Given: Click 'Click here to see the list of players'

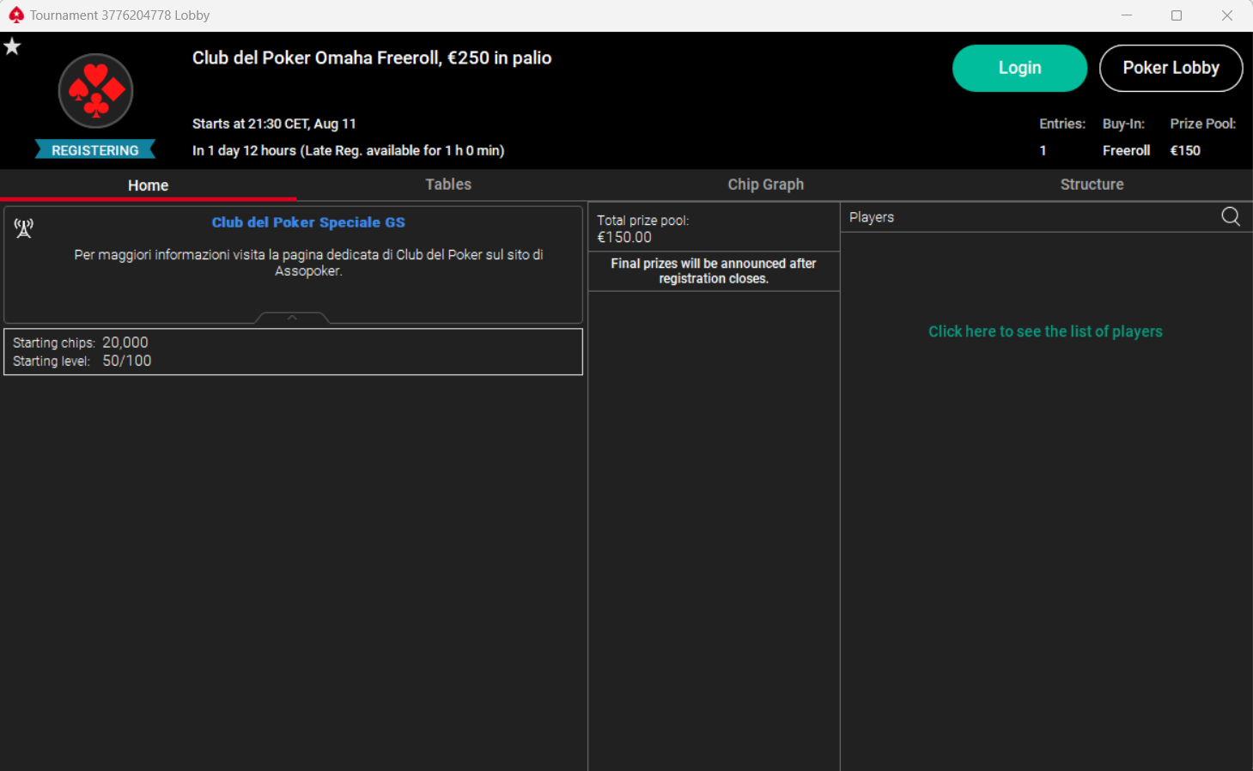Looking at the screenshot, I should (1045, 331).
